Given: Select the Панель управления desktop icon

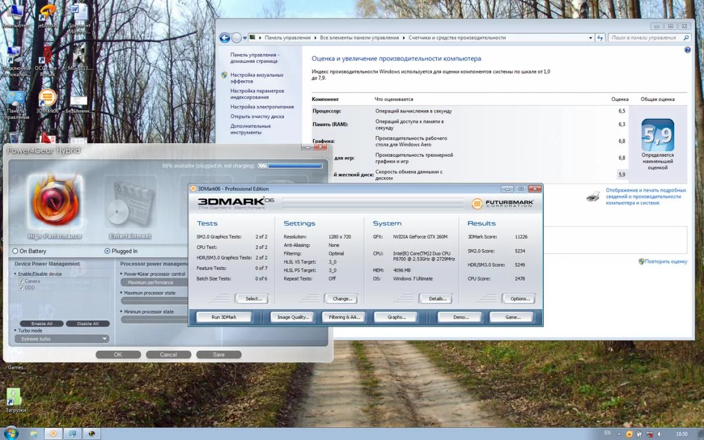Looking at the screenshot, I should [15, 104].
